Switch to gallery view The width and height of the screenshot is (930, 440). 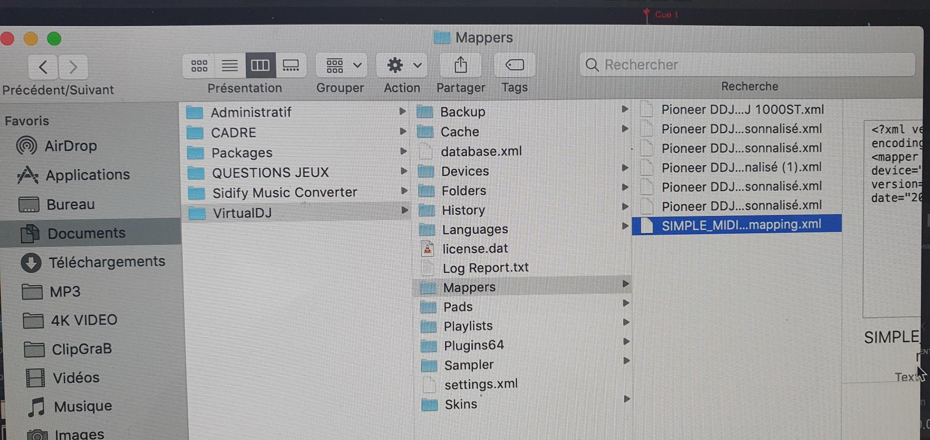[x=291, y=65]
